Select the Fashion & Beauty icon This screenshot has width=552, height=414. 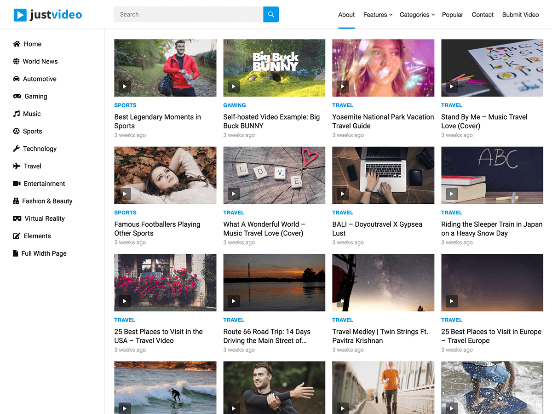tap(16, 201)
